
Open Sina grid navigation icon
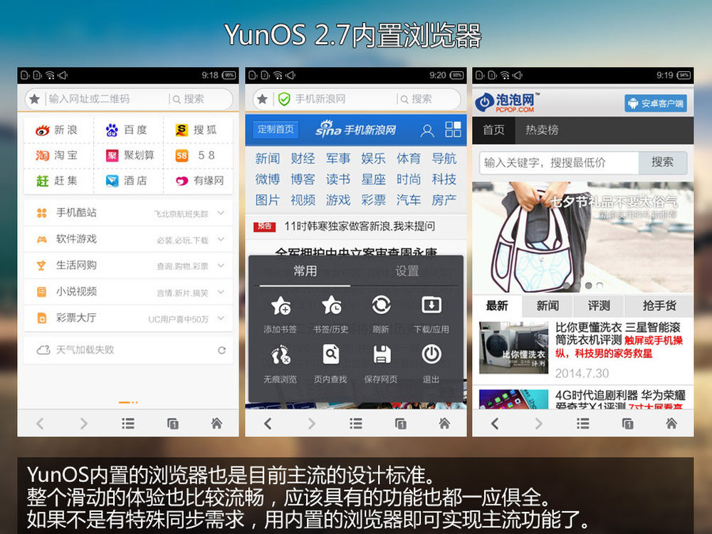click(453, 130)
